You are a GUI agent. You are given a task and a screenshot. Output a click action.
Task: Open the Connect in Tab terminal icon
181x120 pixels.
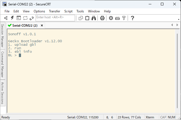[19, 18]
